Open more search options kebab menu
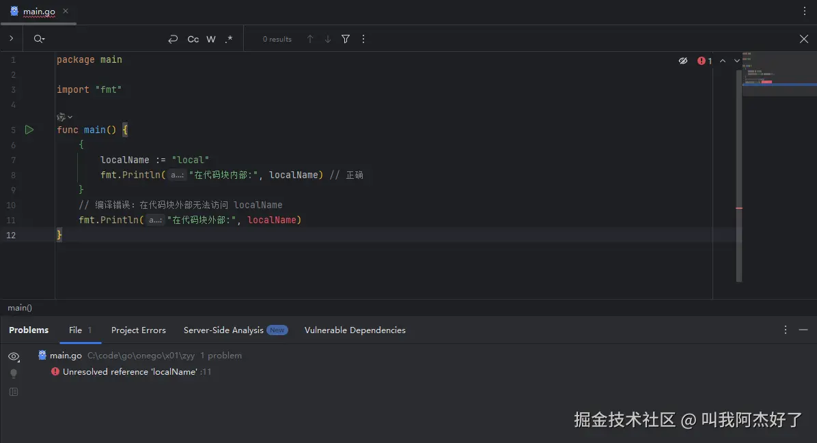Viewport: 817px width, 443px height. tap(363, 39)
